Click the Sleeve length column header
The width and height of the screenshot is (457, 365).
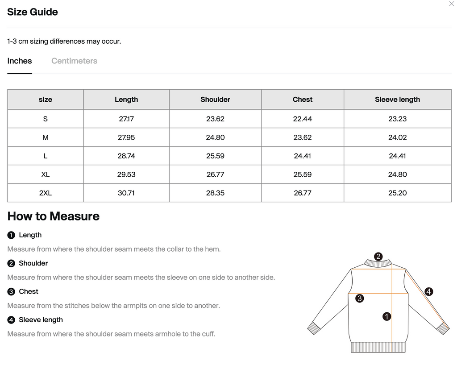click(x=398, y=100)
